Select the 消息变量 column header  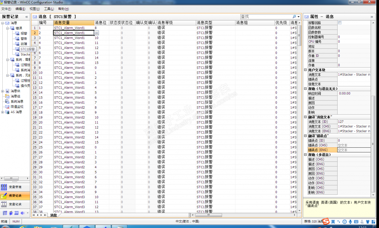pos(73,23)
